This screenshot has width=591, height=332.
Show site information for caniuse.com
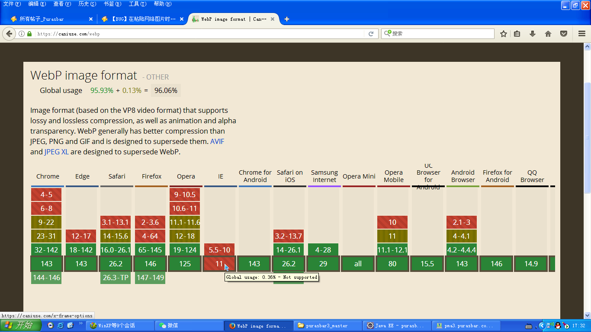tap(22, 34)
